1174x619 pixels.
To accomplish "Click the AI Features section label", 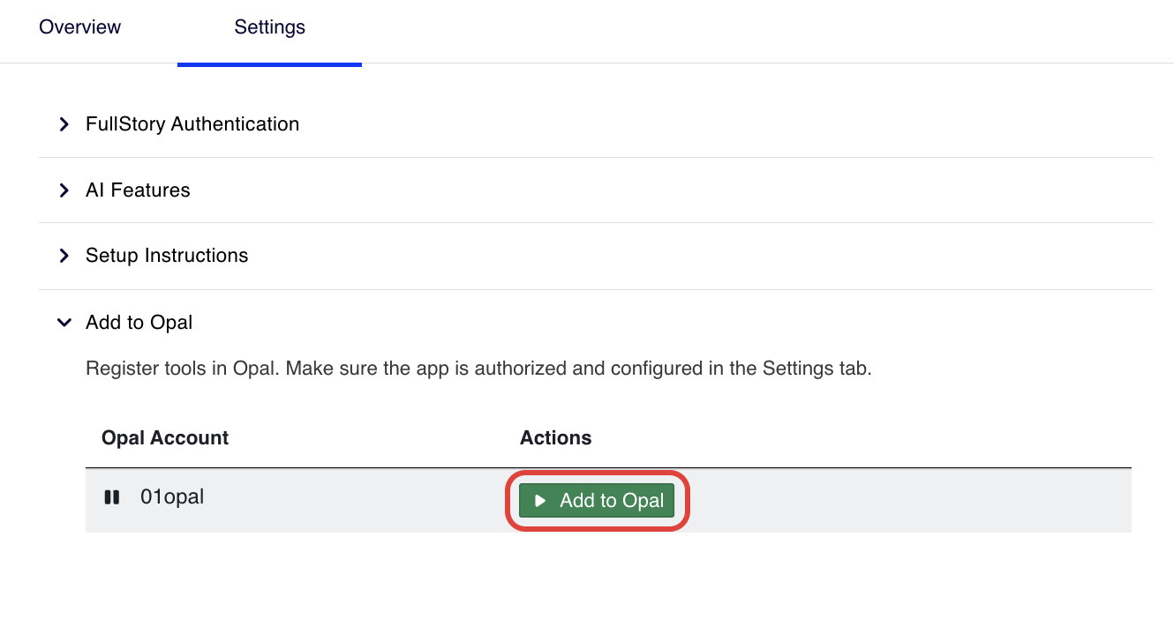I will [x=138, y=190].
